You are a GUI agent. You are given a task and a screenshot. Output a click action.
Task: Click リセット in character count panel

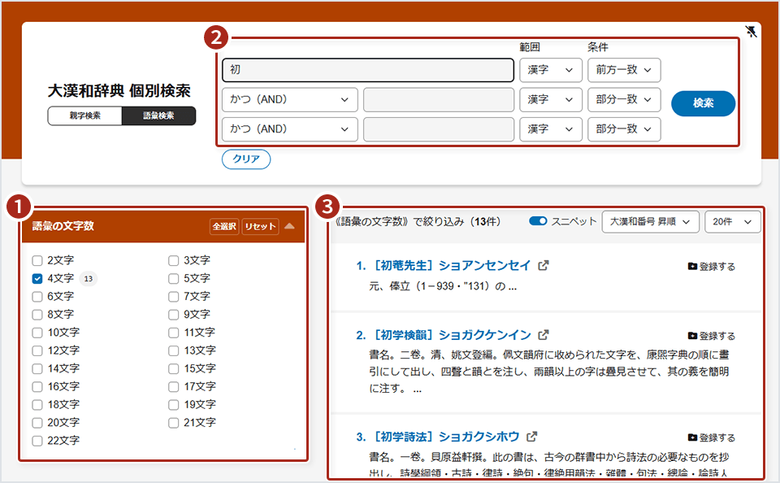click(260, 226)
